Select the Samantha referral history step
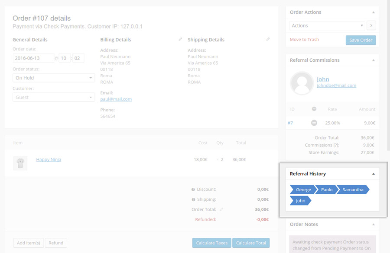The image size is (390, 253). (353, 190)
